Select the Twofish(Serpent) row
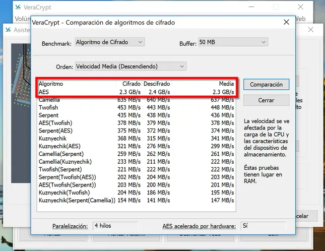This screenshot has height=251, width=325. [x=136, y=169]
